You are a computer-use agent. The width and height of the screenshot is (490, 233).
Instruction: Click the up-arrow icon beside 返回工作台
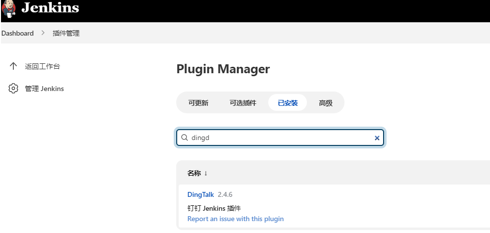click(13, 66)
